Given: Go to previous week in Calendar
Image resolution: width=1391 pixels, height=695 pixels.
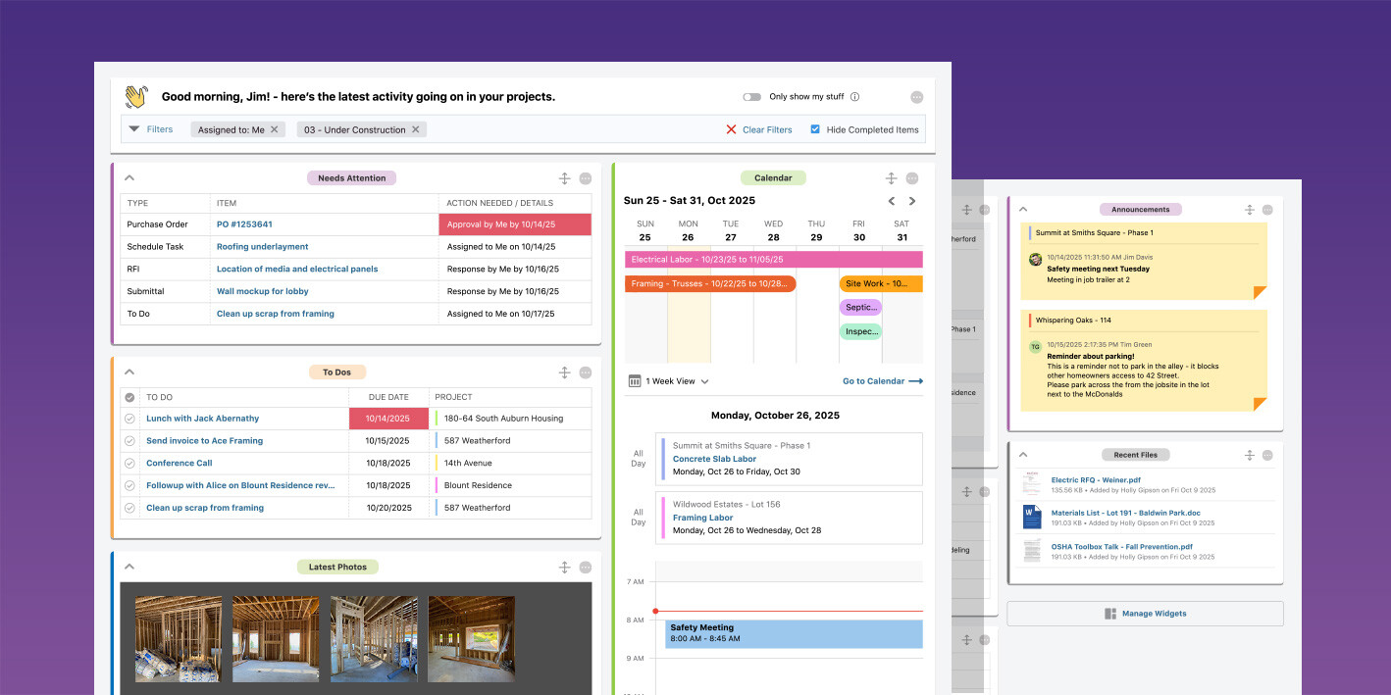Looking at the screenshot, I should [892, 201].
